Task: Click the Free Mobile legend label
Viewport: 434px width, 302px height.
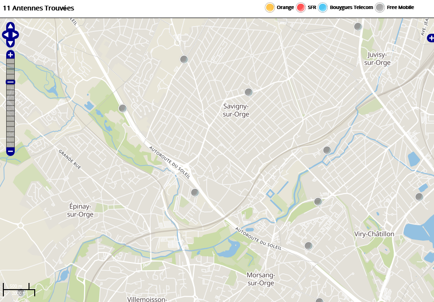Action: [x=400, y=8]
